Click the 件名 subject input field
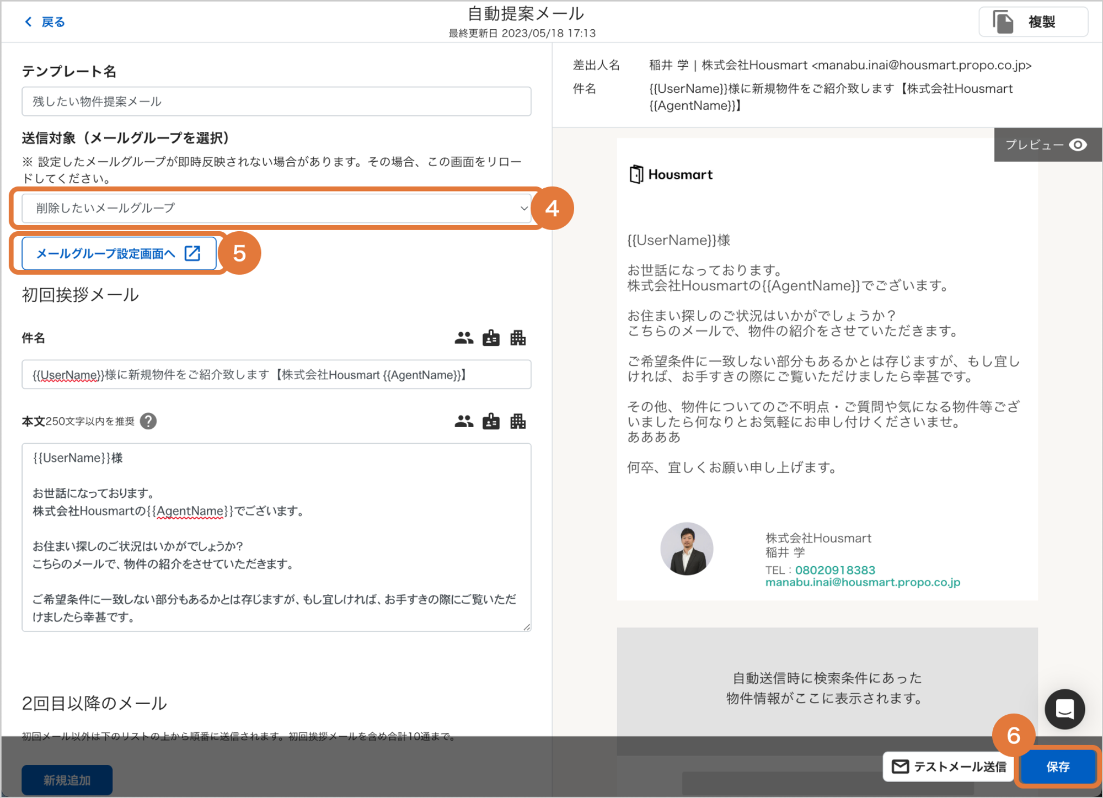 (x=276, y=375)
